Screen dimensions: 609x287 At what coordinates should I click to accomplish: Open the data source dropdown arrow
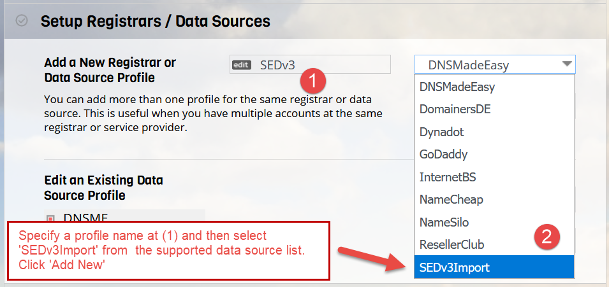(x=567, y=64)
